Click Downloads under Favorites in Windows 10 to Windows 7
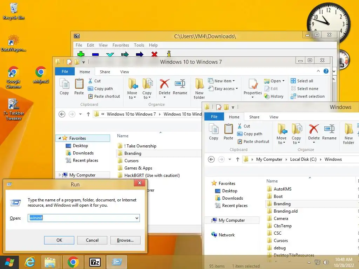 coord(83,153)
